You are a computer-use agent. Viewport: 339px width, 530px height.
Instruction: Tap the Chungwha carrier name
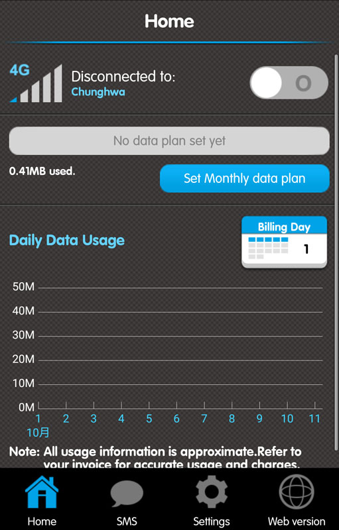point(98,92)
